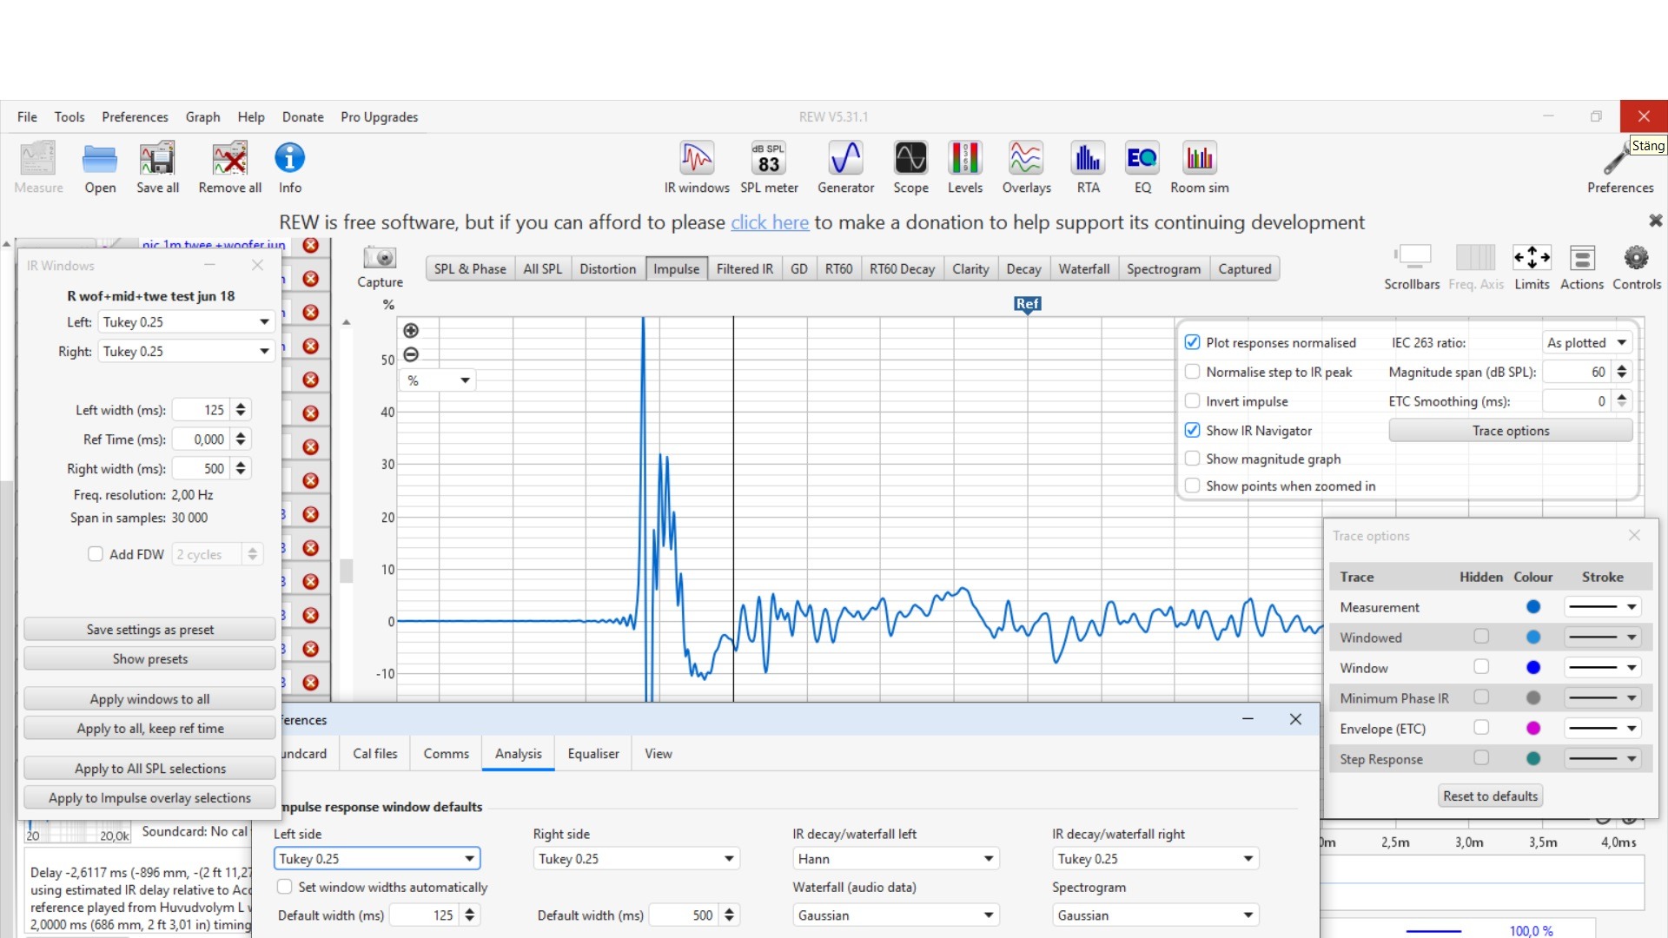Open the Tools menu
1668x938 pixels.
[69, 116]
